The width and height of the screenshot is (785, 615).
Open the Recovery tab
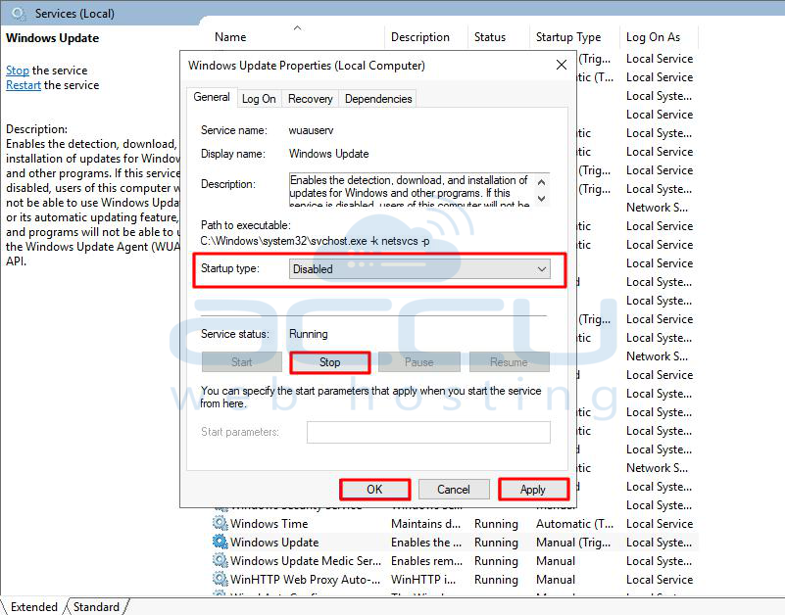[x=310, y=99]
